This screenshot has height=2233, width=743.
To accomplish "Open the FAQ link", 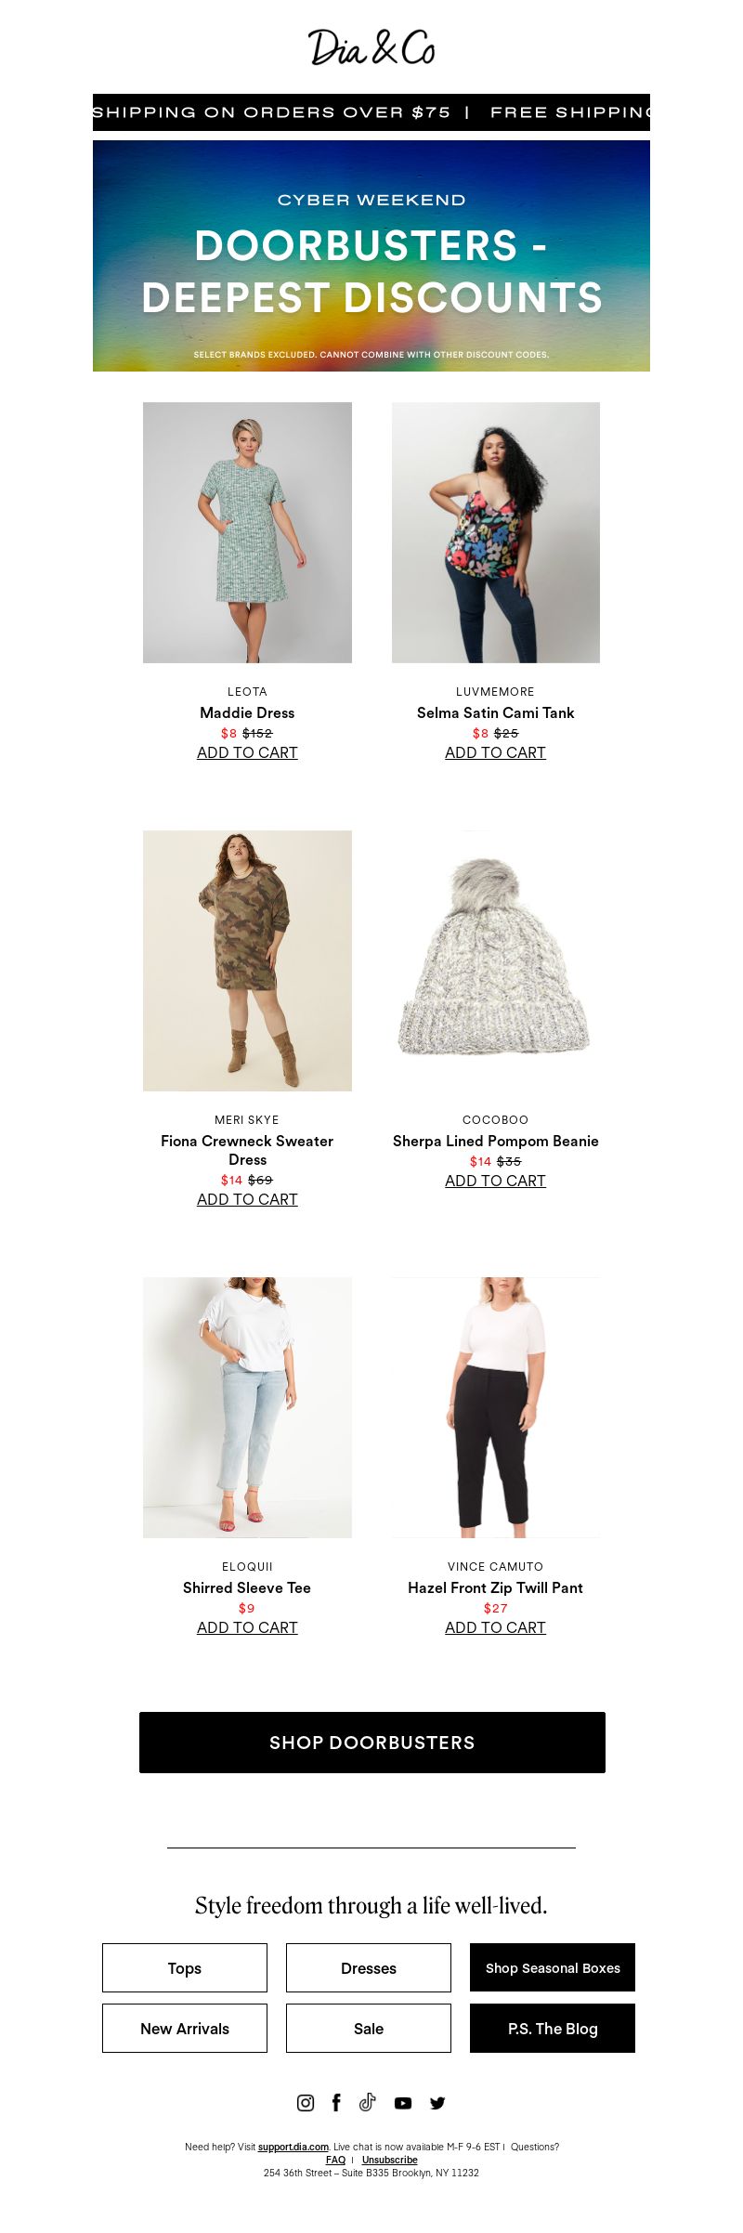I will (x=335, y=2160).
